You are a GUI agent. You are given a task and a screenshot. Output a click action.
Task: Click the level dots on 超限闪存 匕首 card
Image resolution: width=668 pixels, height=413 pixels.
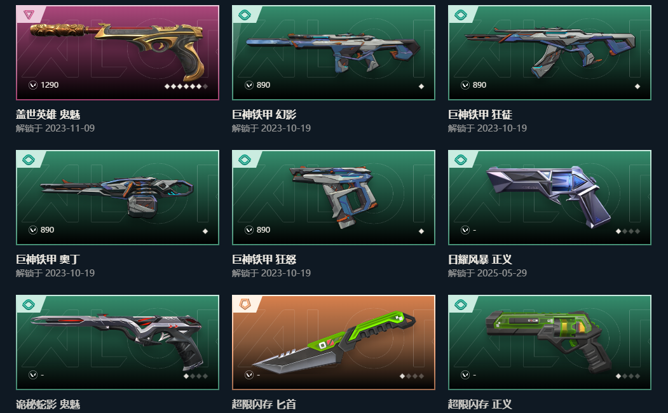pos(411,376)
